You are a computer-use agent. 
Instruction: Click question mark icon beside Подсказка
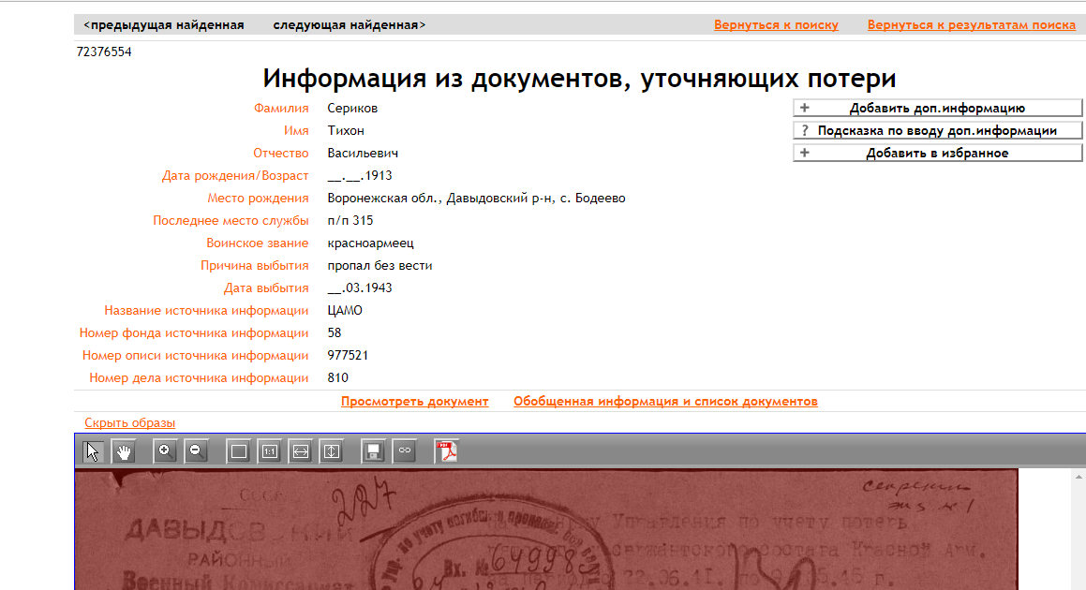[x=805, y=131]
